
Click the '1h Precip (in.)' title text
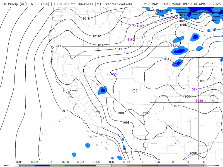[x=14, y=4]
